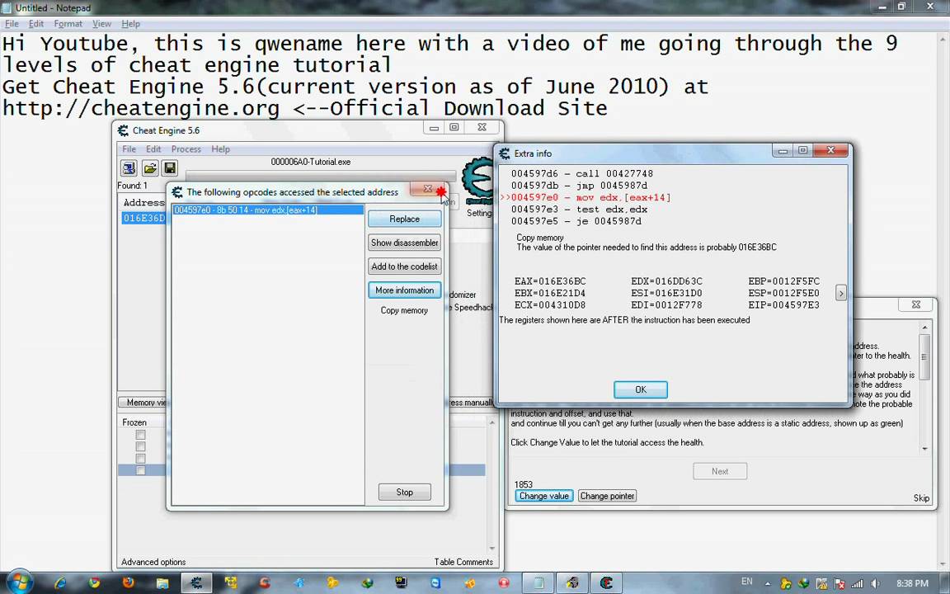The image size is (950, 594).
Task: Click Stop in the opcodes dialog
Action: click(405, 493)
